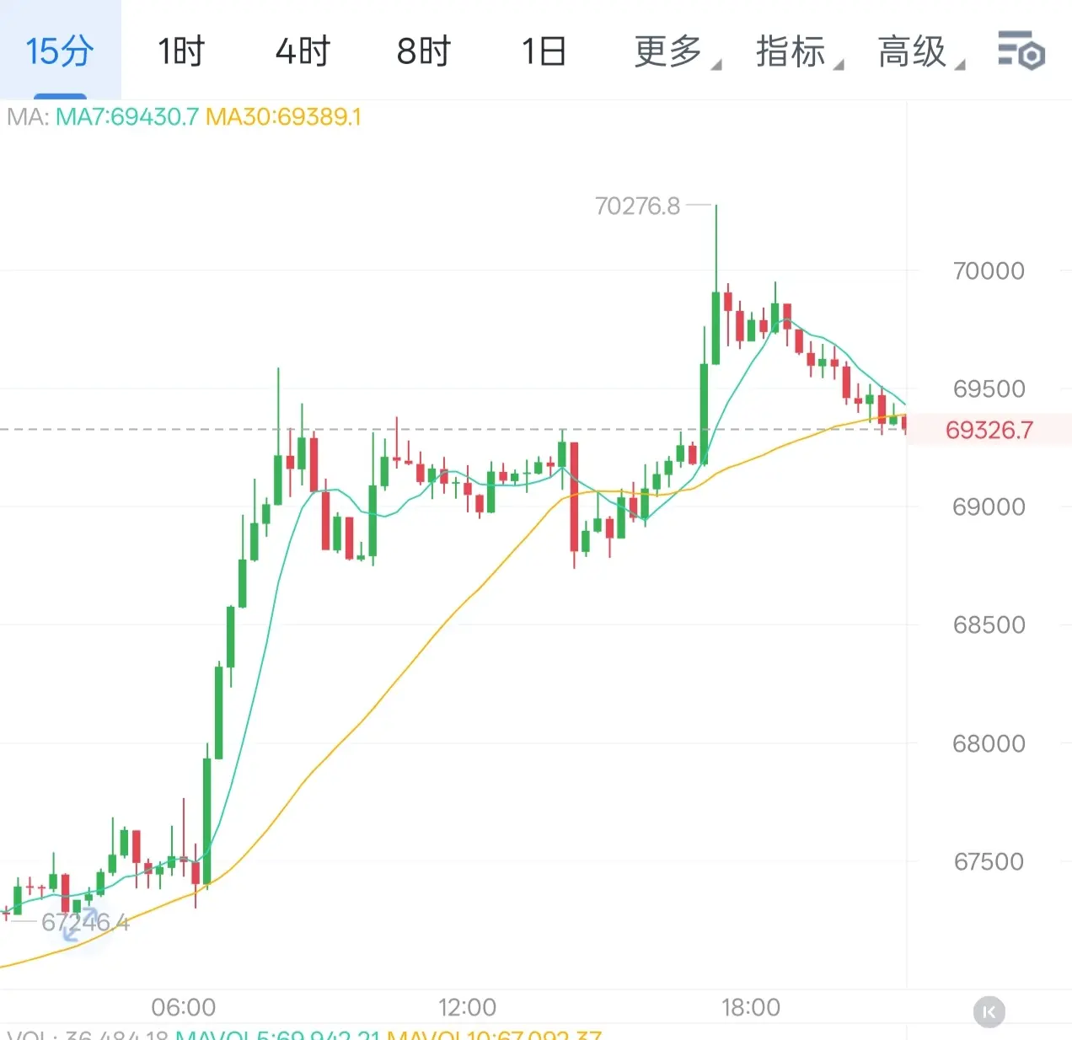Switch to the 1时 timeframe
This screenshot has height=1040, width=1072.
181,51
